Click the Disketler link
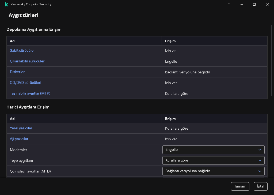The image size is (274, 195). tap(17, 72)
